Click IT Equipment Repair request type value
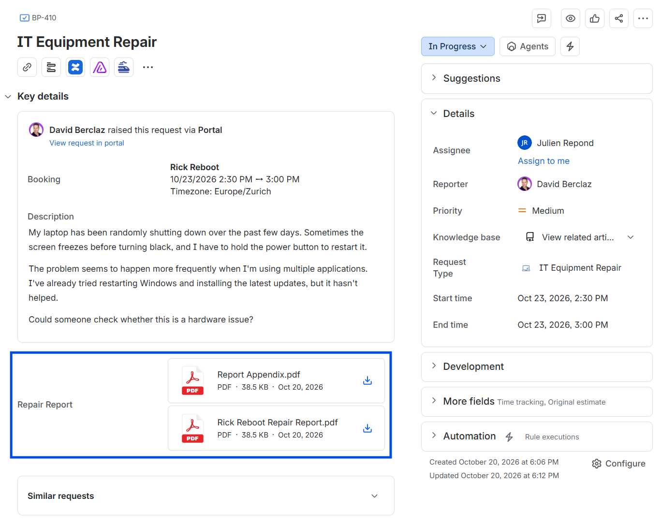661x525 pixels. (572, 268)
